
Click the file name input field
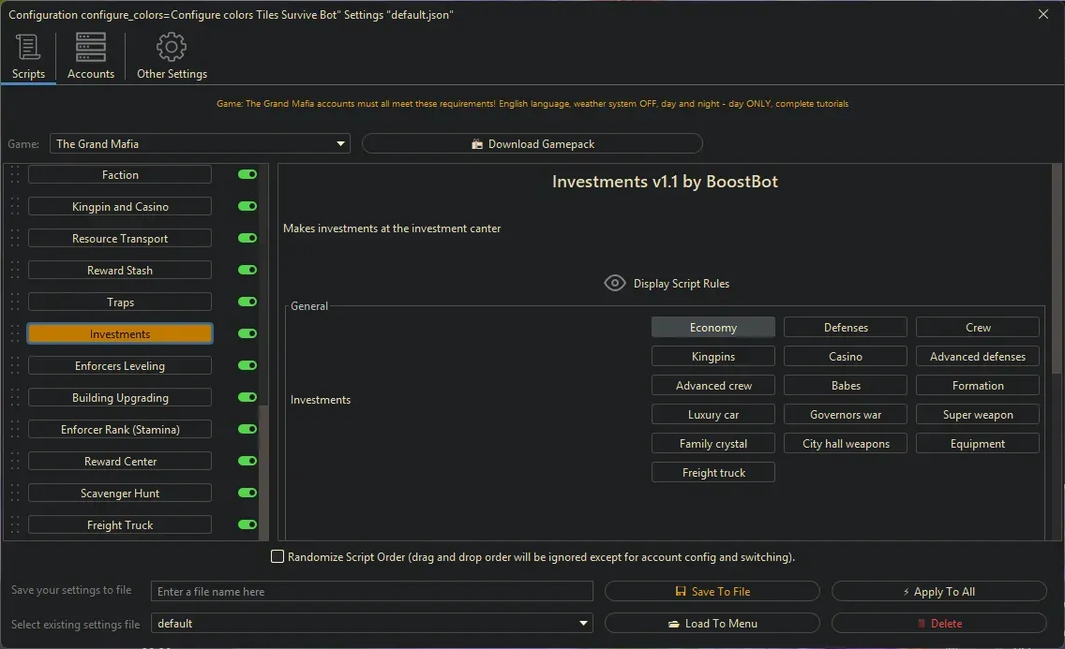click(x=371, y=591)
